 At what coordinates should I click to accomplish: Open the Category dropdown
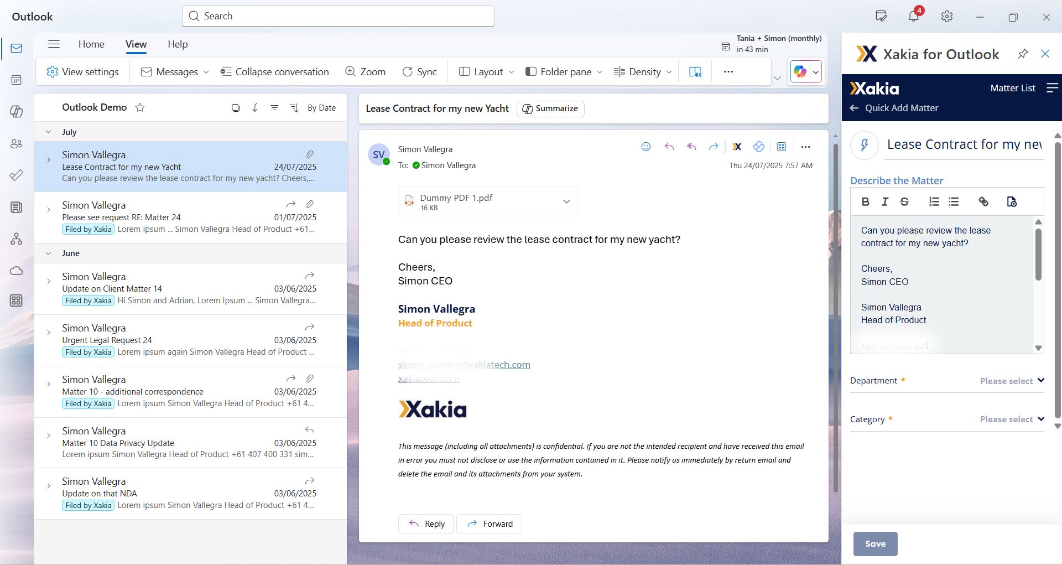point(1011,419)
